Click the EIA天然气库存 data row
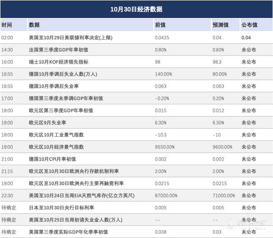Viewport: 273px width, 238px height. 82,195
